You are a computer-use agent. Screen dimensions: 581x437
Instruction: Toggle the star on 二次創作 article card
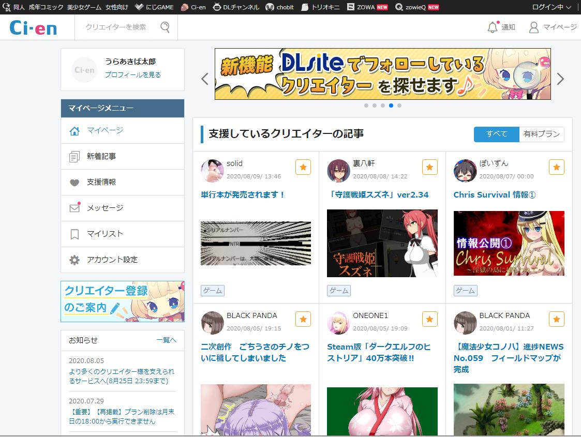click(x=303, y=319)
